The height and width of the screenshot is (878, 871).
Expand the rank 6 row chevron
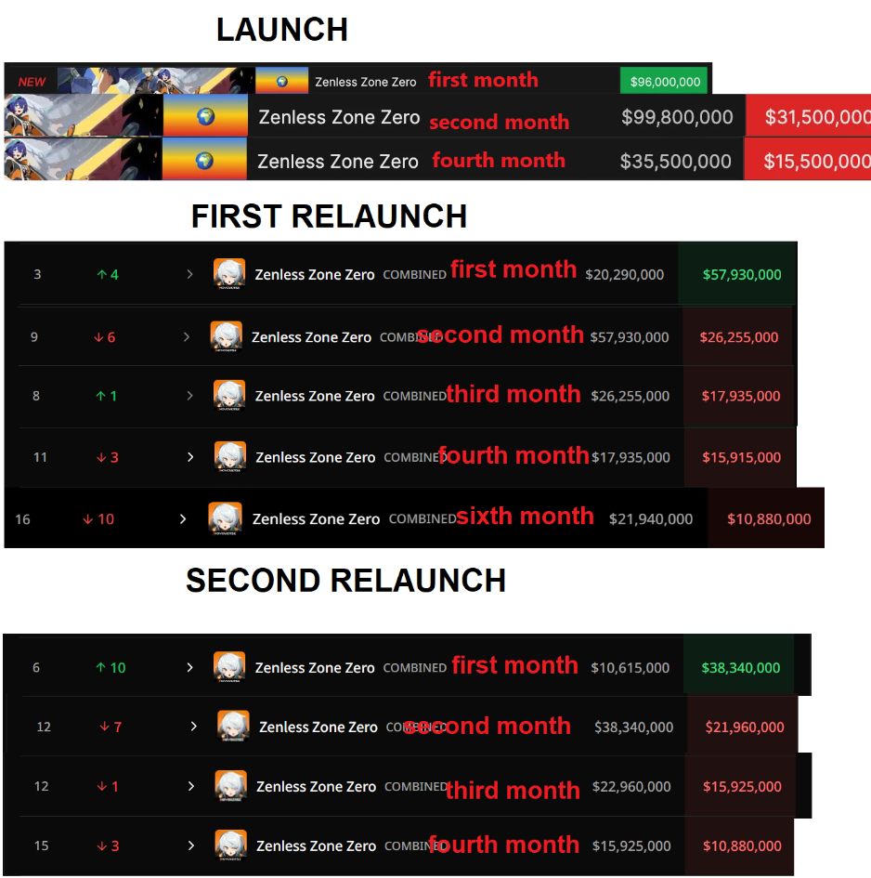[189, 667]
